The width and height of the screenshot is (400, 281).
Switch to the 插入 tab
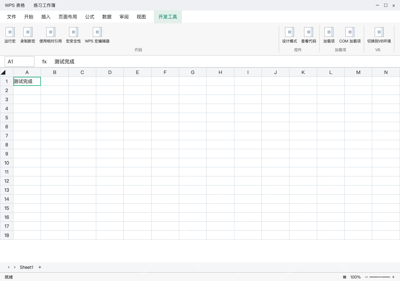click(46, 17)
